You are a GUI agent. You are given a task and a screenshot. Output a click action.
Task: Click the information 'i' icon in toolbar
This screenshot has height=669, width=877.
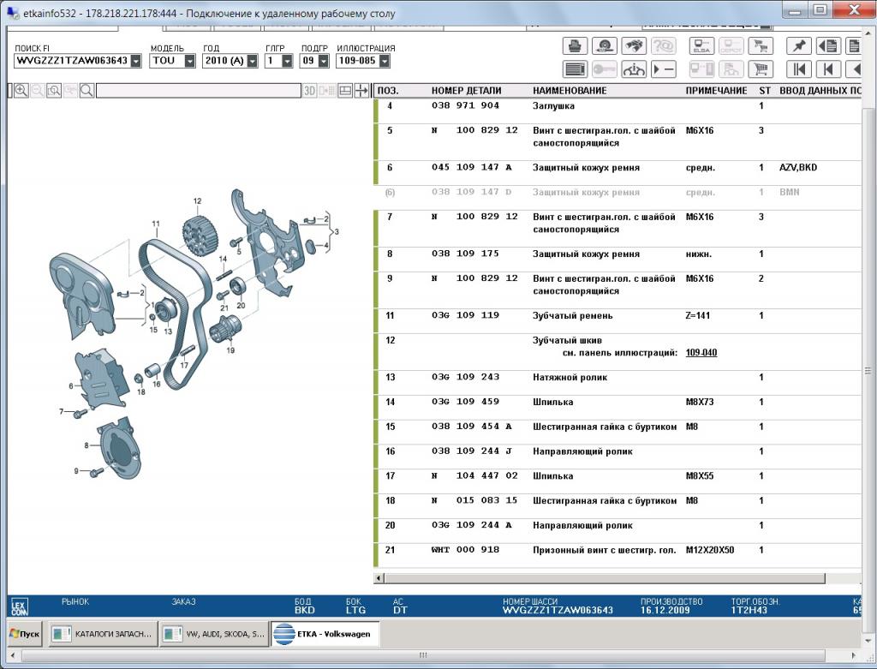[x=633, y=69]
